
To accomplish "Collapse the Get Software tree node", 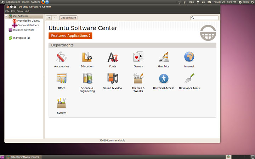I will tap(6, 16).
